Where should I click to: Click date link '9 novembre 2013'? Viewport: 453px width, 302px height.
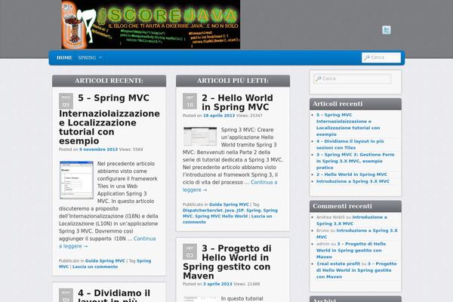click(98, 149)
